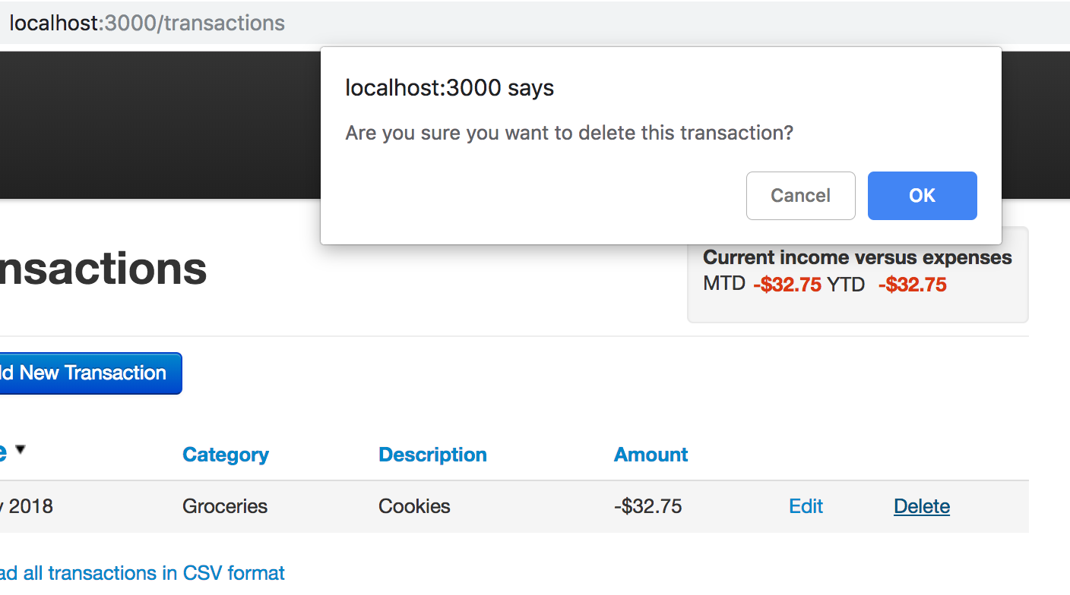This screenshot has height=595, width=1070.
Task: Click the delete confirmation question text
Action: point(569,133)
